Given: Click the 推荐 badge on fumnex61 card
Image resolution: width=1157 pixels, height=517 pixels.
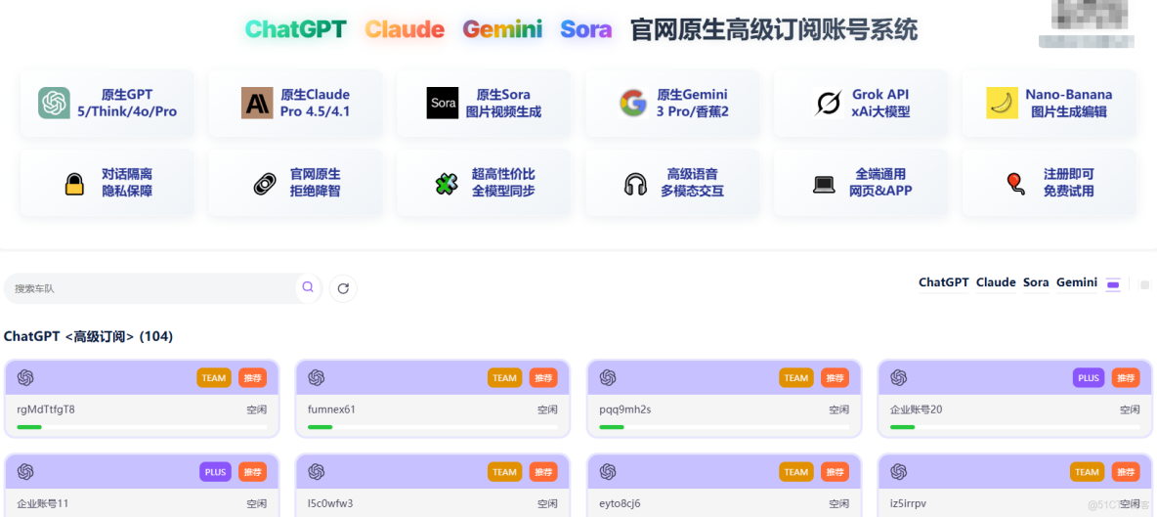Looking at the screenshot, I should [x=543, y=377].
